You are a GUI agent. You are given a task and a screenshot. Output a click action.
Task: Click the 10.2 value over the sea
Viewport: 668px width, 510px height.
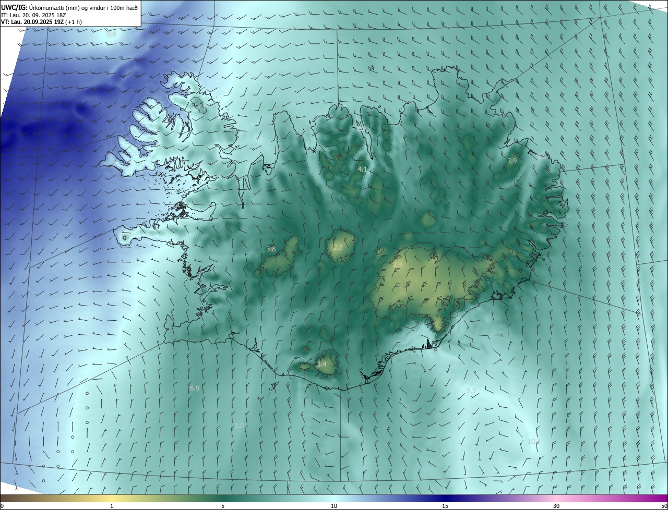click(533, 442)
